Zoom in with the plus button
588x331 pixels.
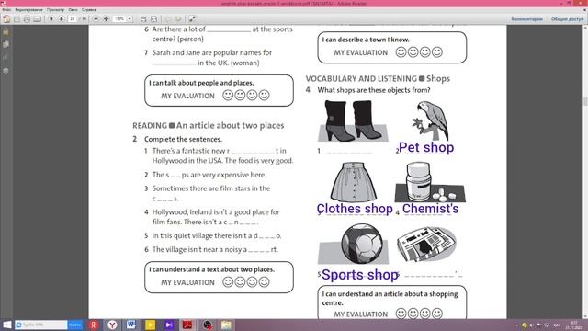107,18
